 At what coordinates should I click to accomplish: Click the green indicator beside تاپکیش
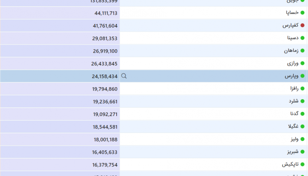click(302, 164)
